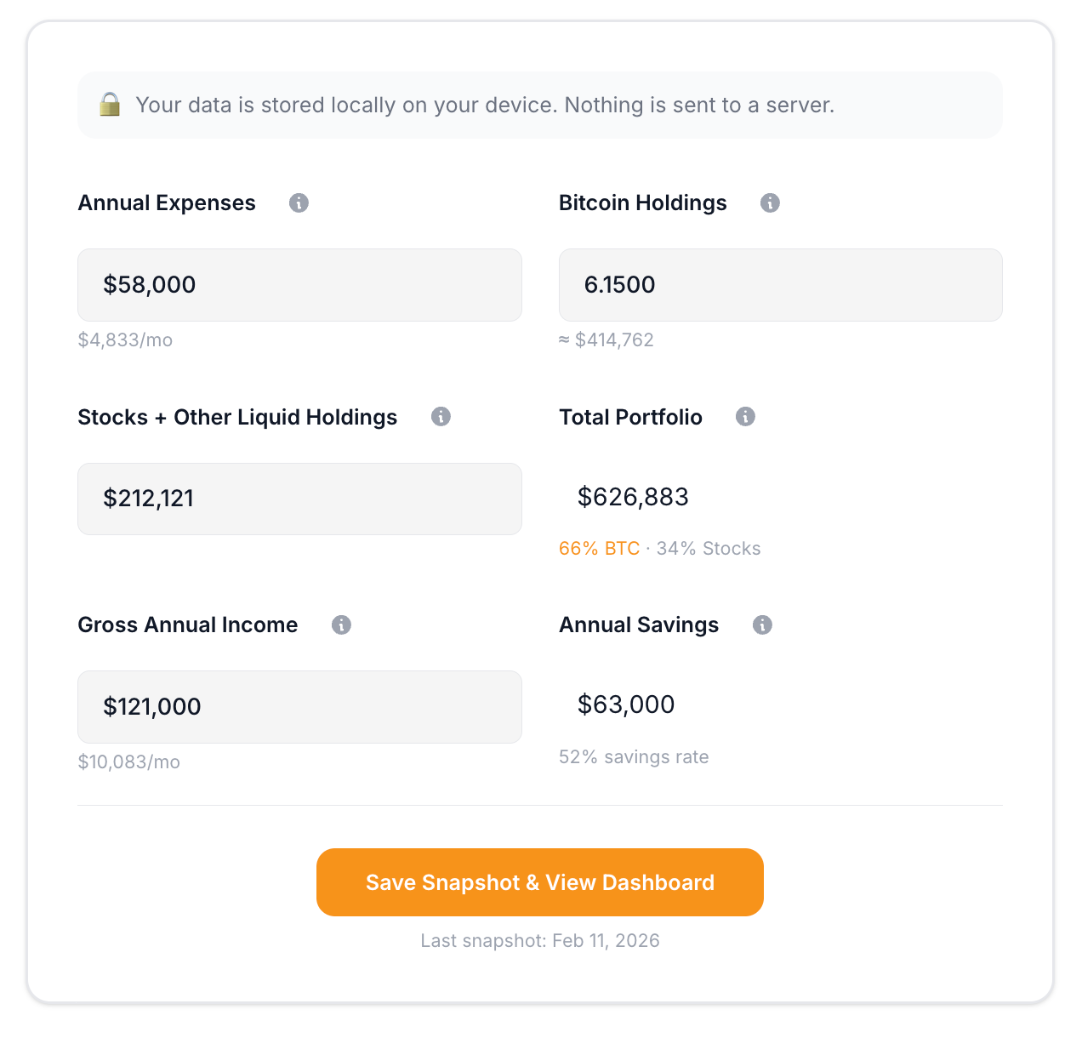Click the Last snapshot: Feb 11, 2026 text
Viewport: 1082px width, 1038px height.
click(540, 941)
